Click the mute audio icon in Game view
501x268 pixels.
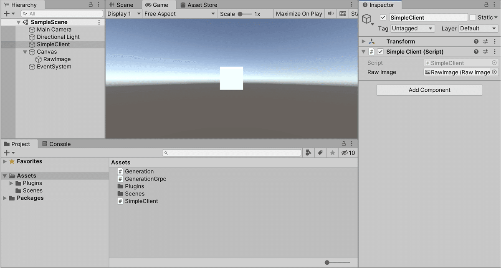330,13
